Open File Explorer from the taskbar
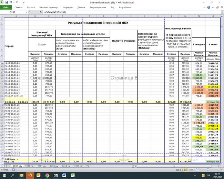 [21, 176]
